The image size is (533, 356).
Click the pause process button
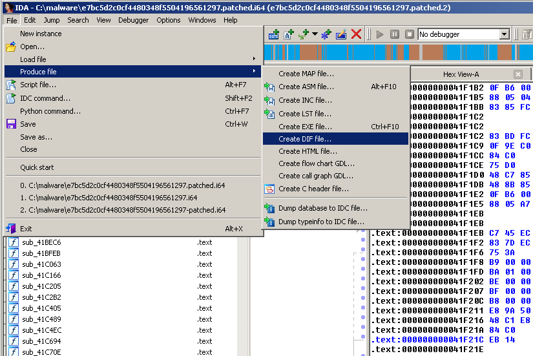(395, 34)
